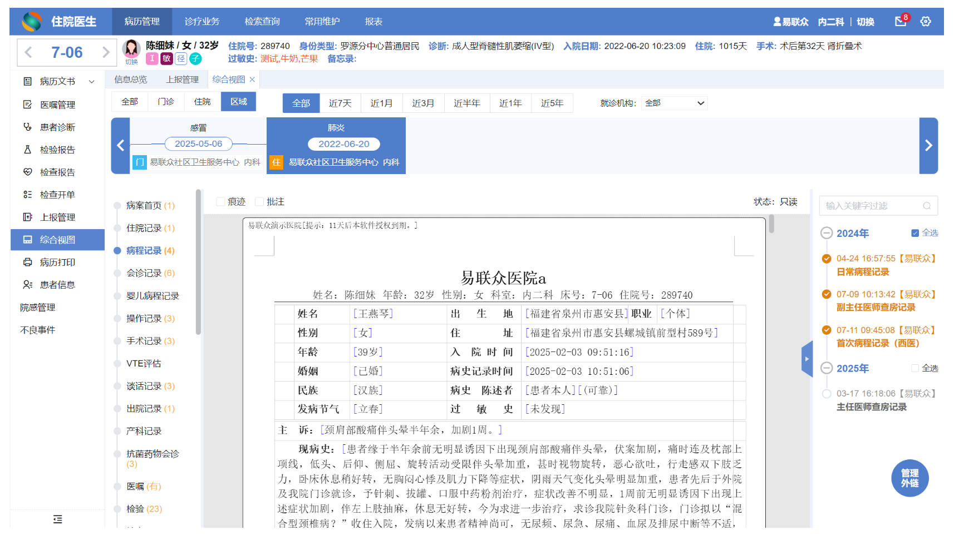This screenshot has height=535, width=954.
Task: Open the 诊疗业务 top menu
Action: (202, 21)
